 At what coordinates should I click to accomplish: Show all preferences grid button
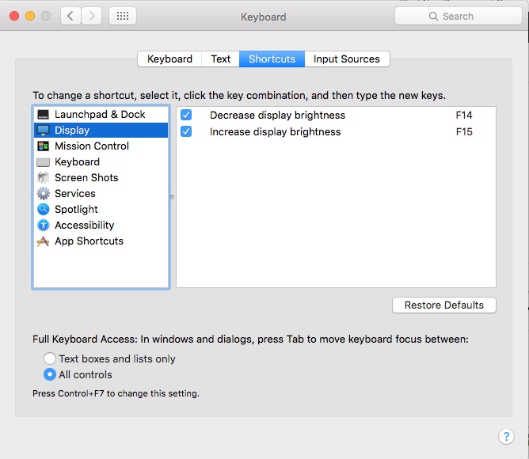[x=123, y=16]
